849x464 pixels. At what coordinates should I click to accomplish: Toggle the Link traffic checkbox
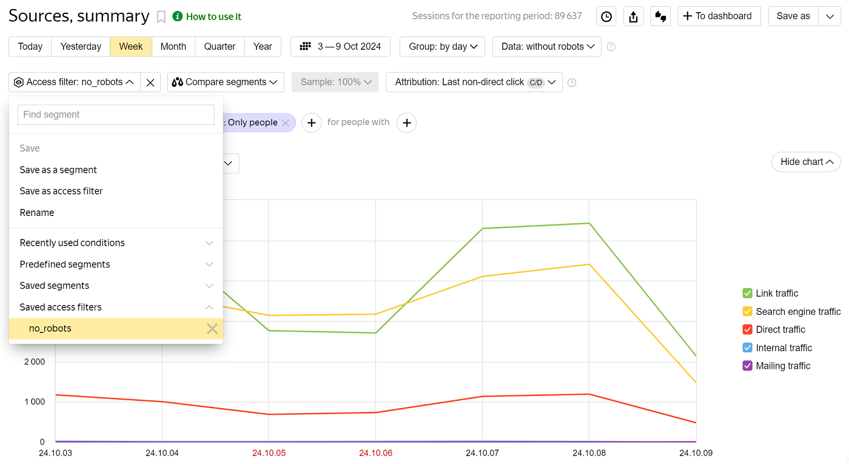pos(747,294)
